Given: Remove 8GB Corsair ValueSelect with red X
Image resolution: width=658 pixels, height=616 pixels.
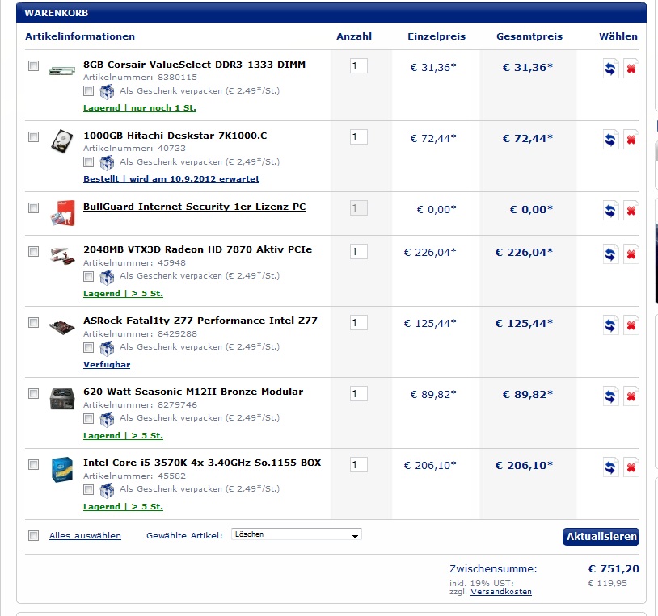Looking at the screenshot, I should pyautogui.click(x=631, y=69).
